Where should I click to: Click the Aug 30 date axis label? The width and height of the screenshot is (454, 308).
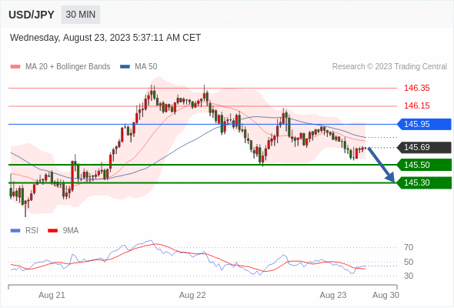click(386, 295)
